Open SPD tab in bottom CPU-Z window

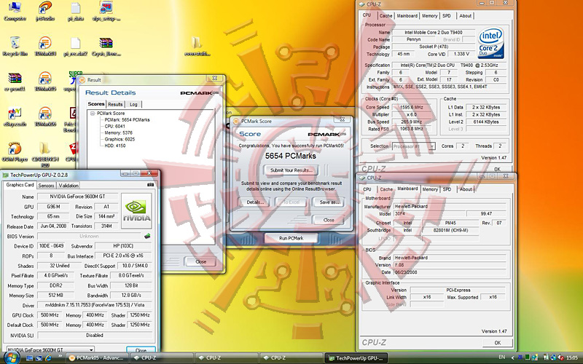coord(447,189)
